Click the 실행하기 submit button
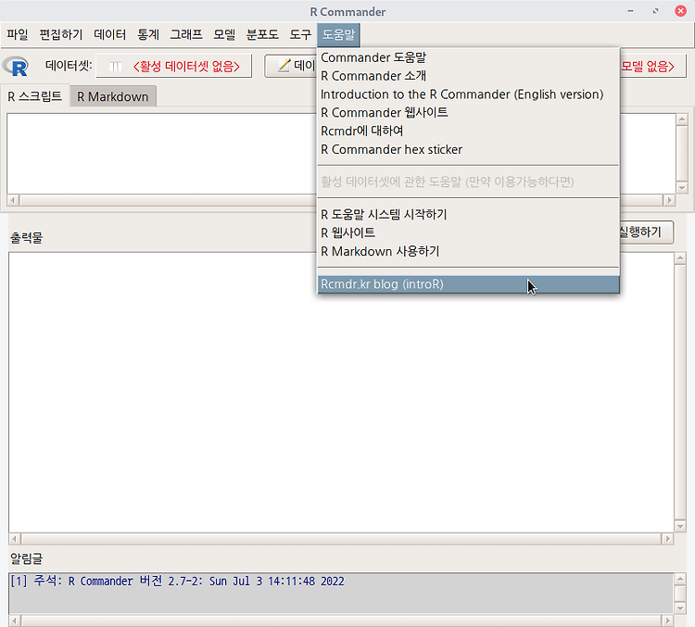 coord(646,232)
